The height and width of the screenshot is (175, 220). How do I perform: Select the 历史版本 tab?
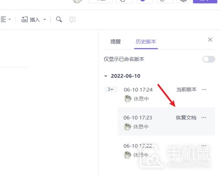(146, 42)
